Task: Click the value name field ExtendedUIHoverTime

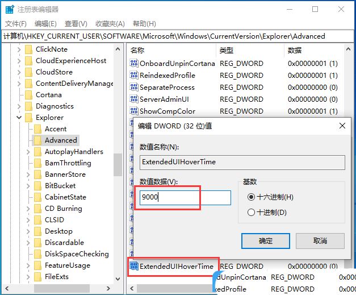Action: point(242,162)
